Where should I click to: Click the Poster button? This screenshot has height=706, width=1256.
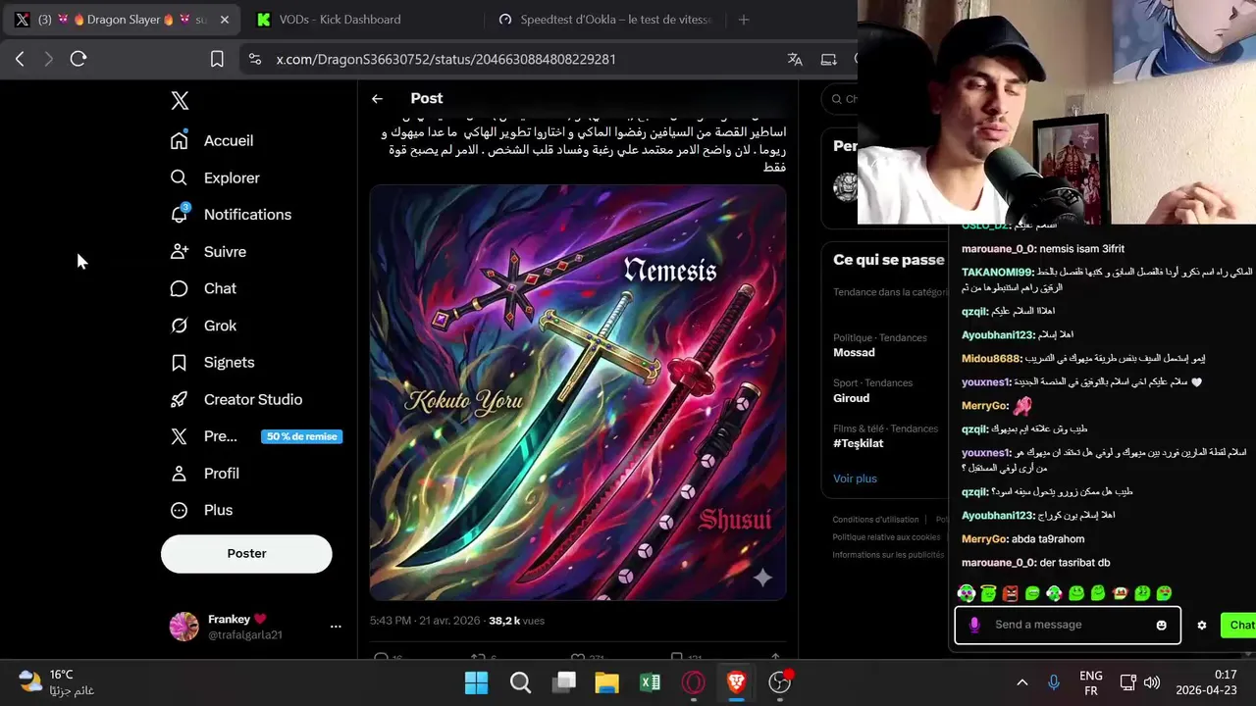(x=246, y=553)
